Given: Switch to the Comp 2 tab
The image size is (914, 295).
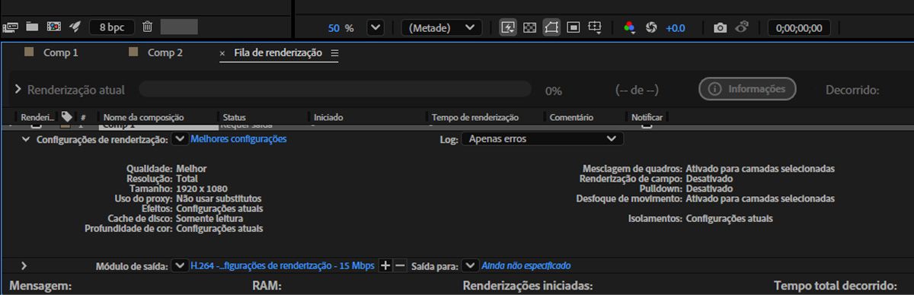Looking at the screenshot, I should click(165, 52).
